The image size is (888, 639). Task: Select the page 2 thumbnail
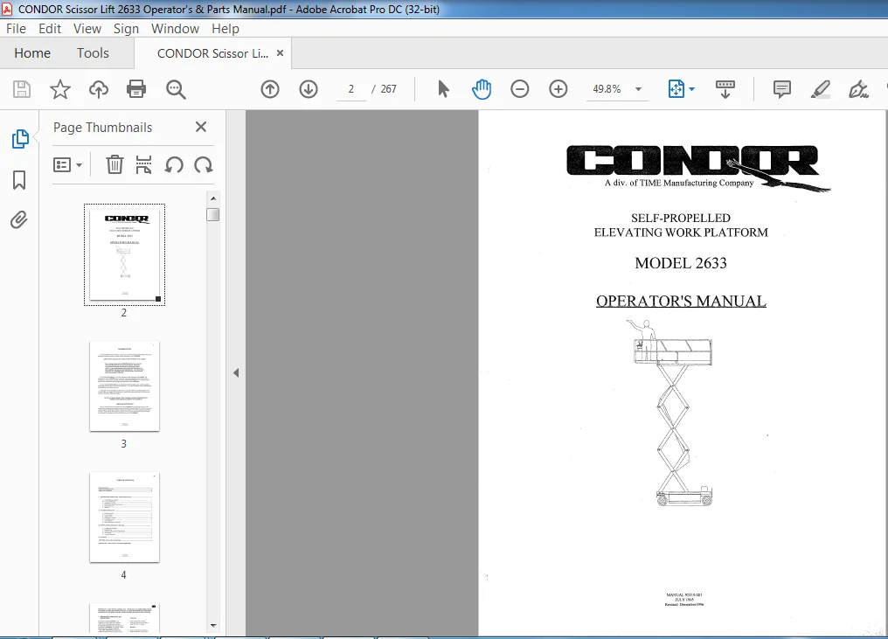coord(125,254)
